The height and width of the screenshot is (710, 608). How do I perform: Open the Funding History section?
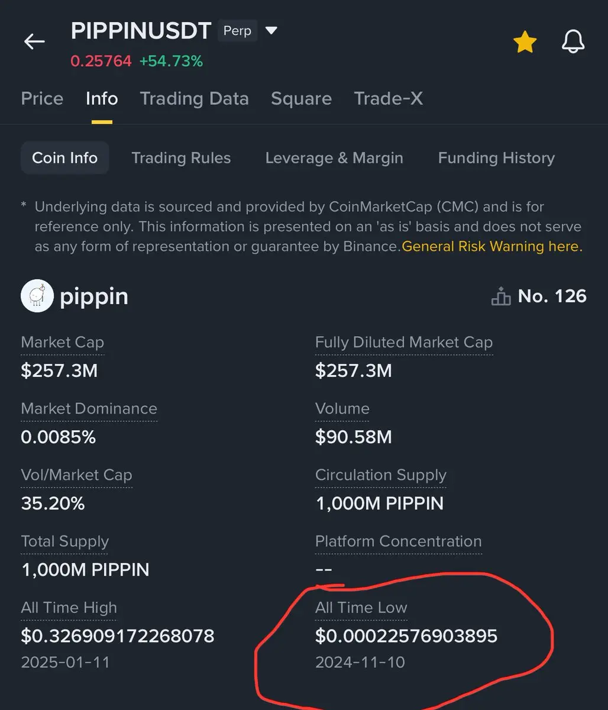tap(496, 158)
